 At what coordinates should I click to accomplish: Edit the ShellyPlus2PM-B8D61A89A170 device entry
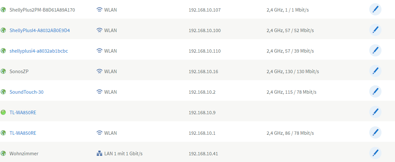pyautogui.click(x=375, y=10)
